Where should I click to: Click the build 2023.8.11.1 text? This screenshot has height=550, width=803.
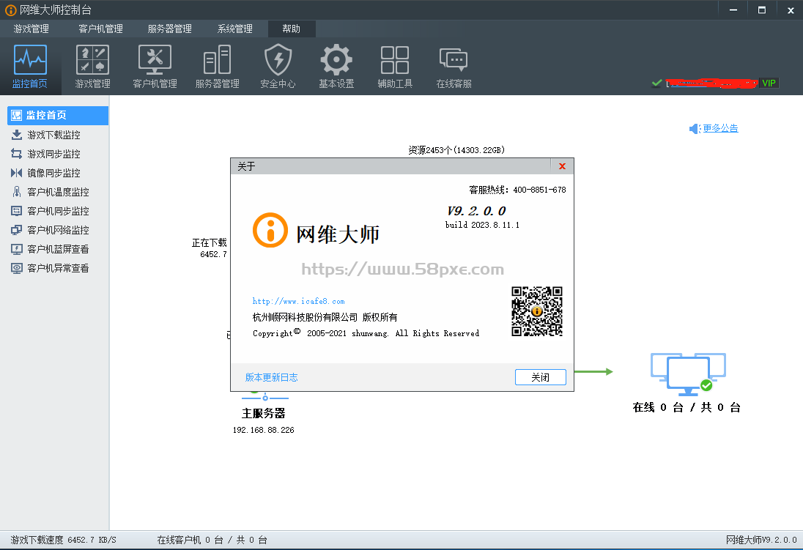coord(482,225)
